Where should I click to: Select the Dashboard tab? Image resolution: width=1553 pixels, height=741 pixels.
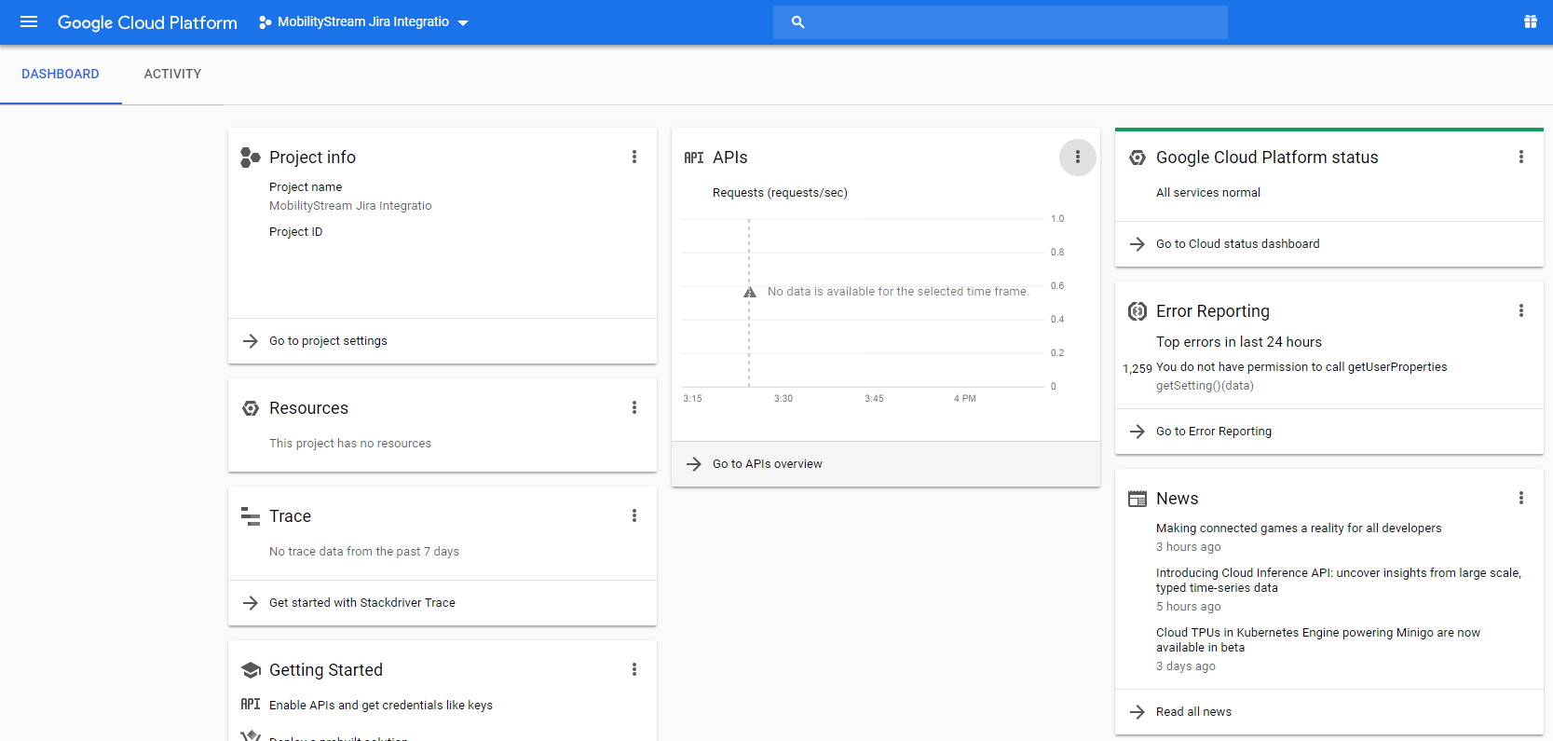(x=61, y=74)
